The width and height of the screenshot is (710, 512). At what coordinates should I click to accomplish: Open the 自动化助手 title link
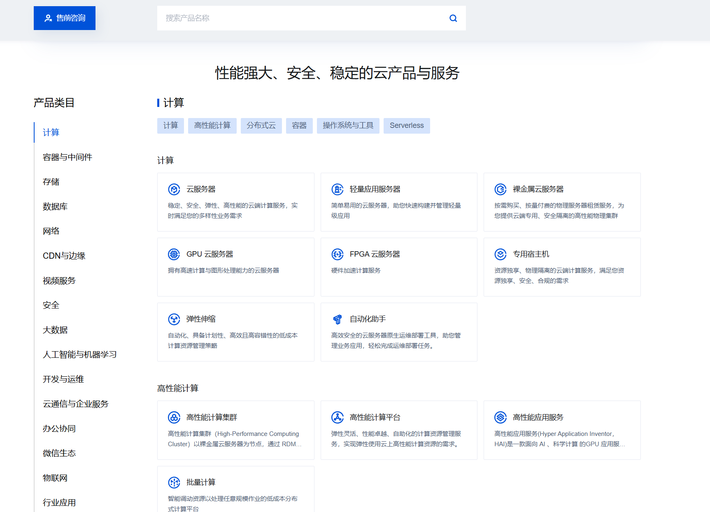click(368, 319)
